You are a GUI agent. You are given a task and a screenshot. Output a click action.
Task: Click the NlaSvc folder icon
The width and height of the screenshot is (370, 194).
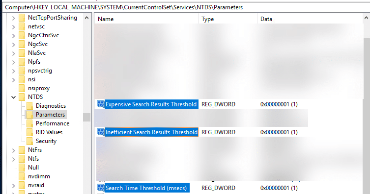click(x=22, y=53)
